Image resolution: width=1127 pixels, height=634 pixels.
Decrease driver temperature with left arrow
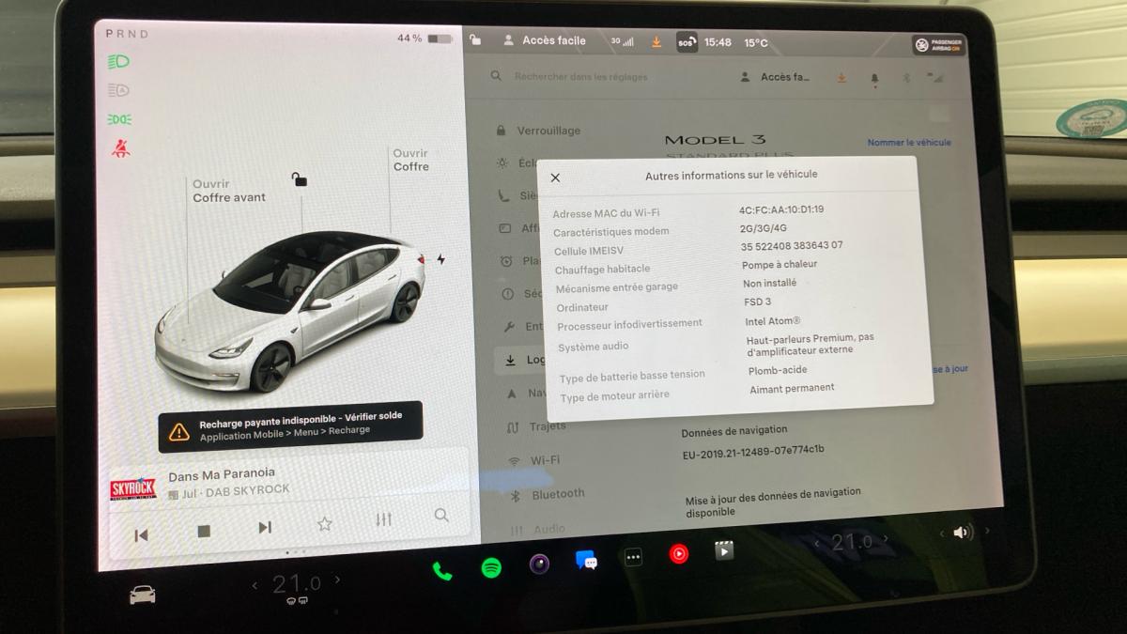[255, 586]
